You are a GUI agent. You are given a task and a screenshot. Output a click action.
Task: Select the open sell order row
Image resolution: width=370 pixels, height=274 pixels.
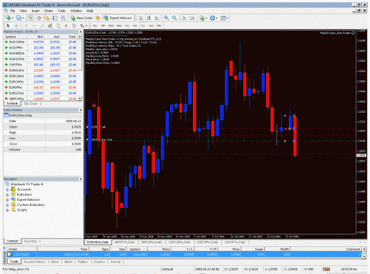(184, 255)
